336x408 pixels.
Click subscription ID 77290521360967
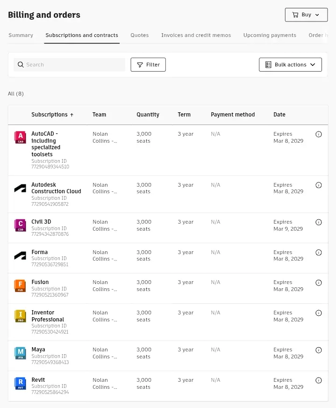(x=50, y=295)
